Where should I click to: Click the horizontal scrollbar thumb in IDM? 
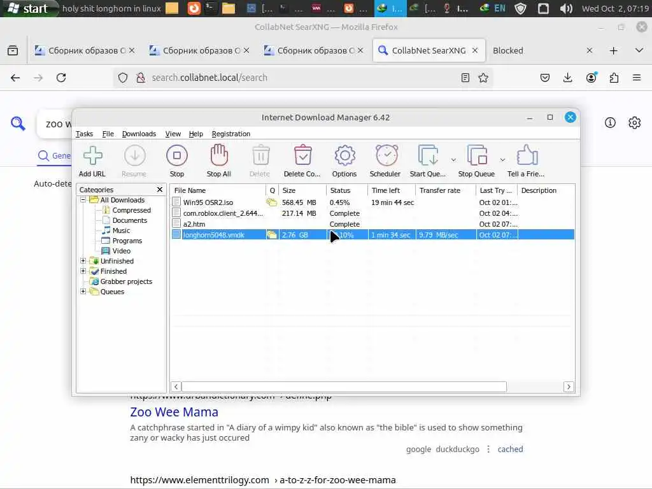(x=344, y=386)
